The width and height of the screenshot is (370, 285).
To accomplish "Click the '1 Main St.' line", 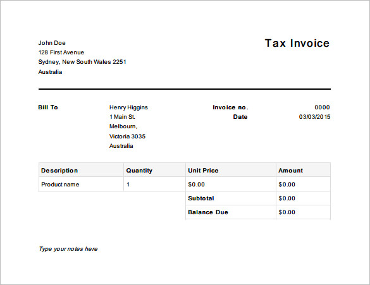I will click(x=122, y=117).
